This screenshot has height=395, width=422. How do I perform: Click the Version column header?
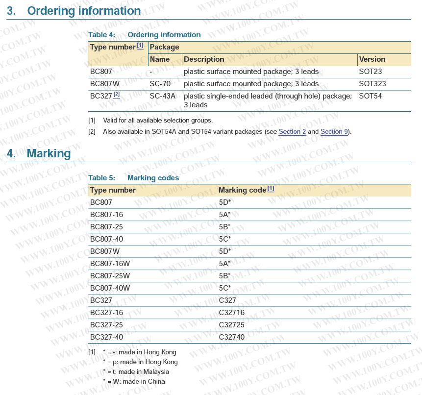372,59
